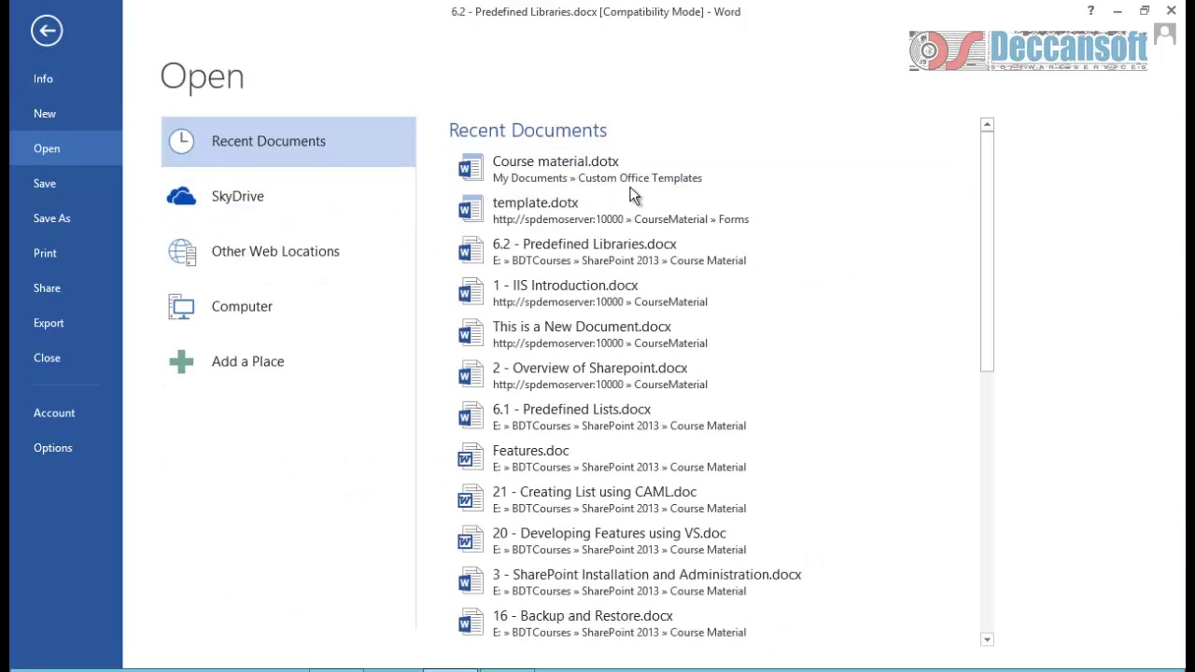Click the icon beside 21 - Creating List using CAML.doc

pos(471,498)
